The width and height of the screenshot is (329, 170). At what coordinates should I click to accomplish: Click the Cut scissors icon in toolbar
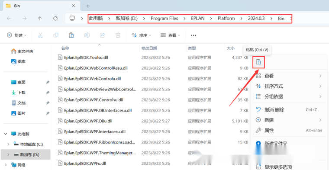pyautogui.click(x=40, y=35)
